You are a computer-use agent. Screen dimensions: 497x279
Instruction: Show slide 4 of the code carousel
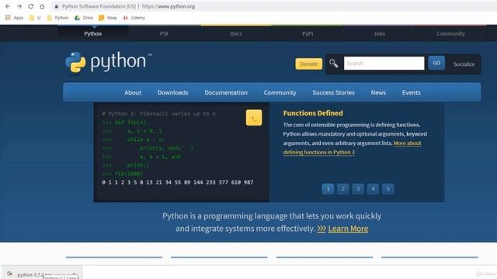[373, 189]
